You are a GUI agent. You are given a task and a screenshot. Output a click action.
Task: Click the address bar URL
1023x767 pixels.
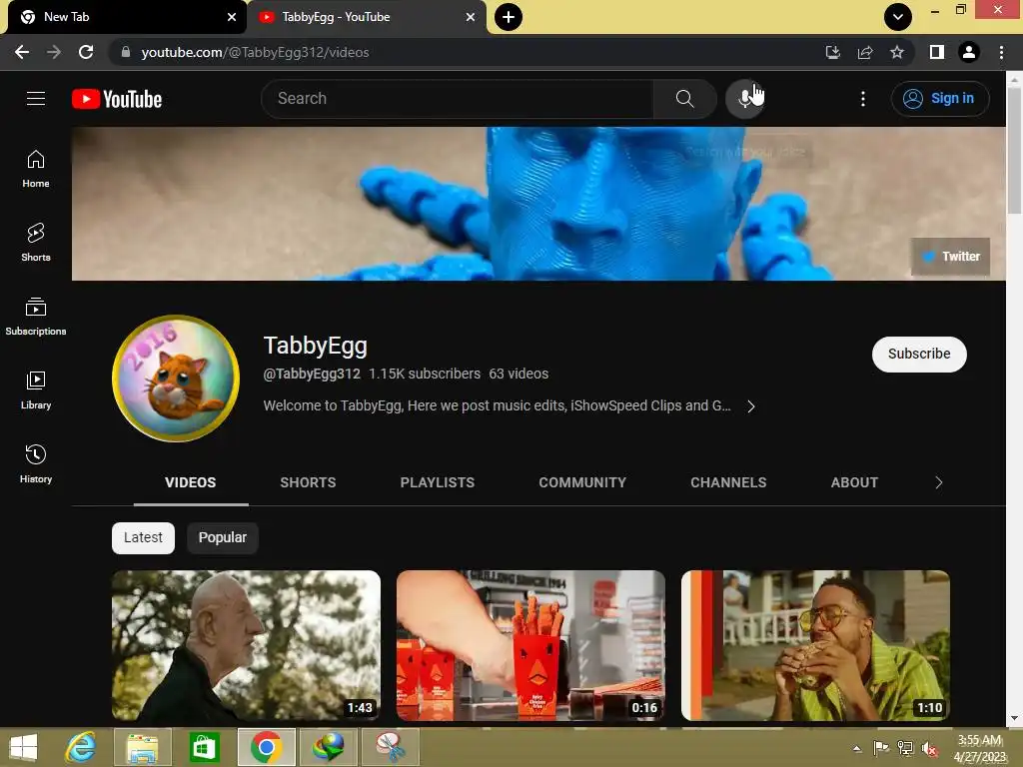tap(255, 52)
